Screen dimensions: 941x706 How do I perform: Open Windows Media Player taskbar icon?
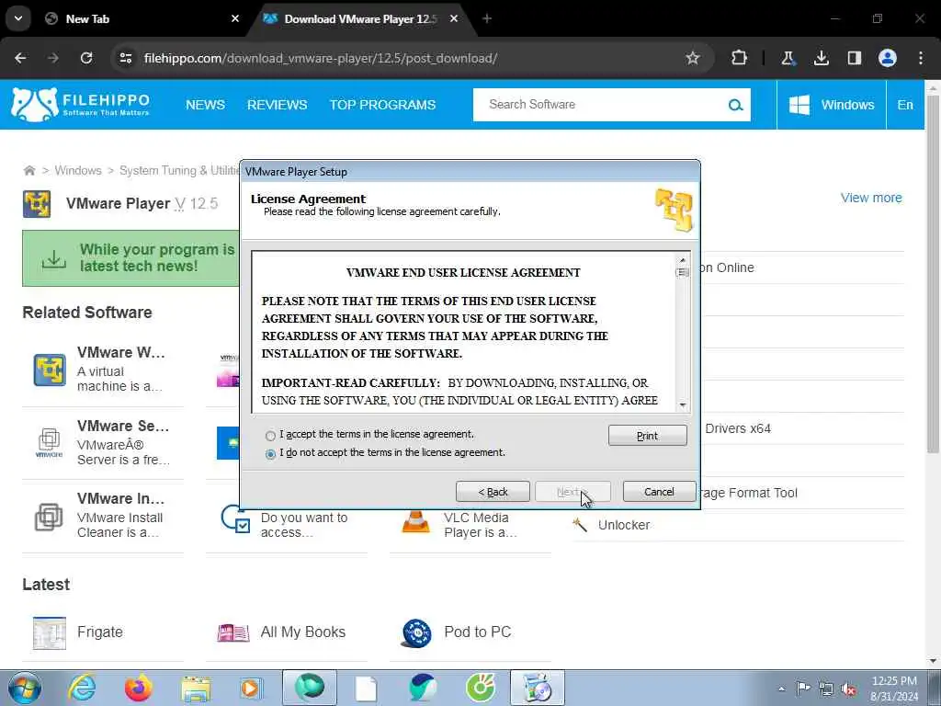pyautogui.click(x=251, y=688)
